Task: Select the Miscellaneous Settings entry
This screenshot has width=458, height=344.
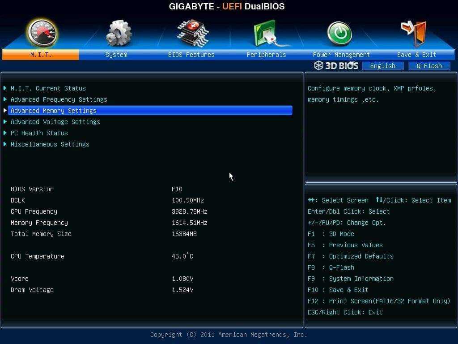Action: click(x=50, y=144)
